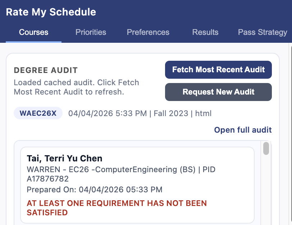
Task: Click the Prepared On date line
Action: pyautogui.click(x=94, y=189)
